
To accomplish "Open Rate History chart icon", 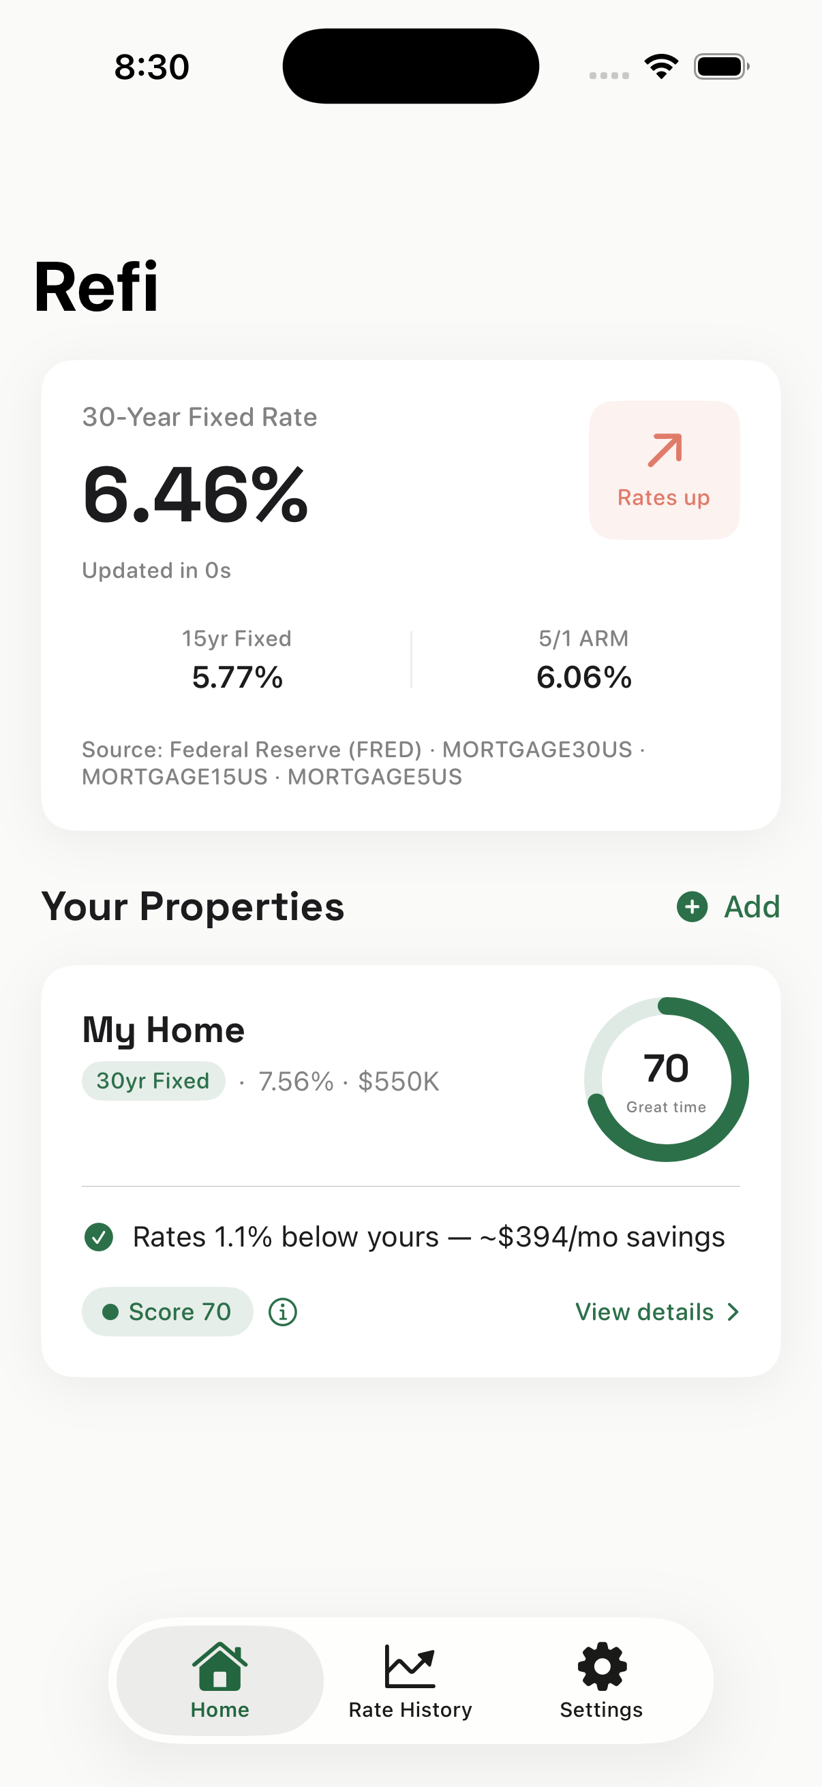I will [x=410, y=1666].
